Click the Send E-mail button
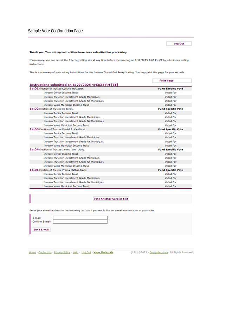This screenshot has width=239, height=310. click(41, 230)
